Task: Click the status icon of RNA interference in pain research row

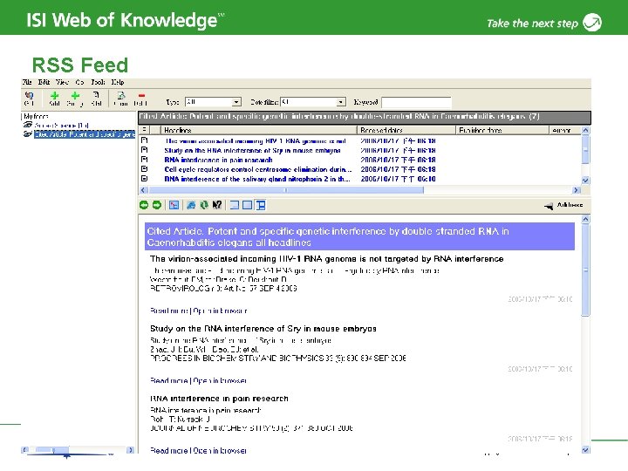Action: pos(145,160)
